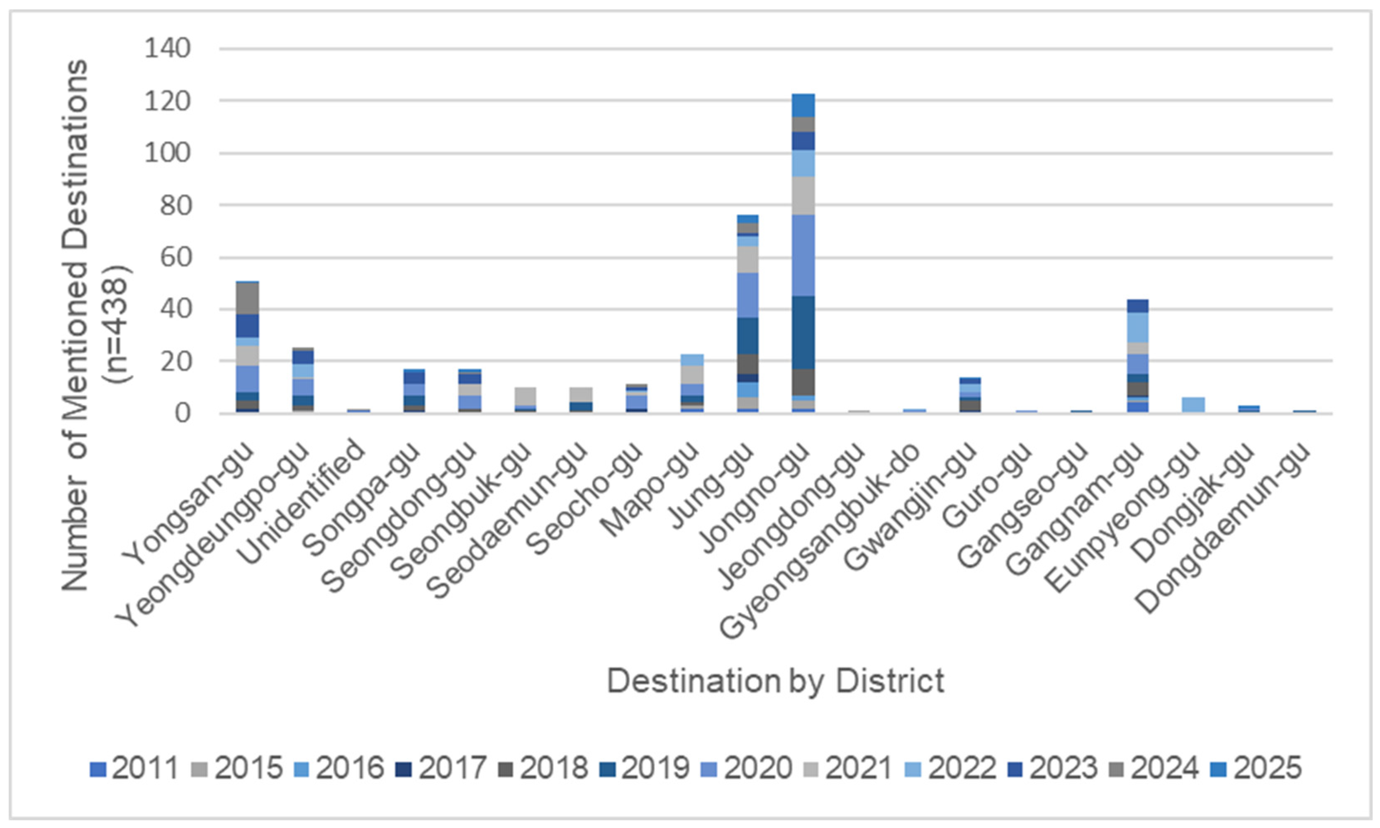Select the Songpa-gu stacked bar
The image size is (1380, 828).
coord(414,391)
